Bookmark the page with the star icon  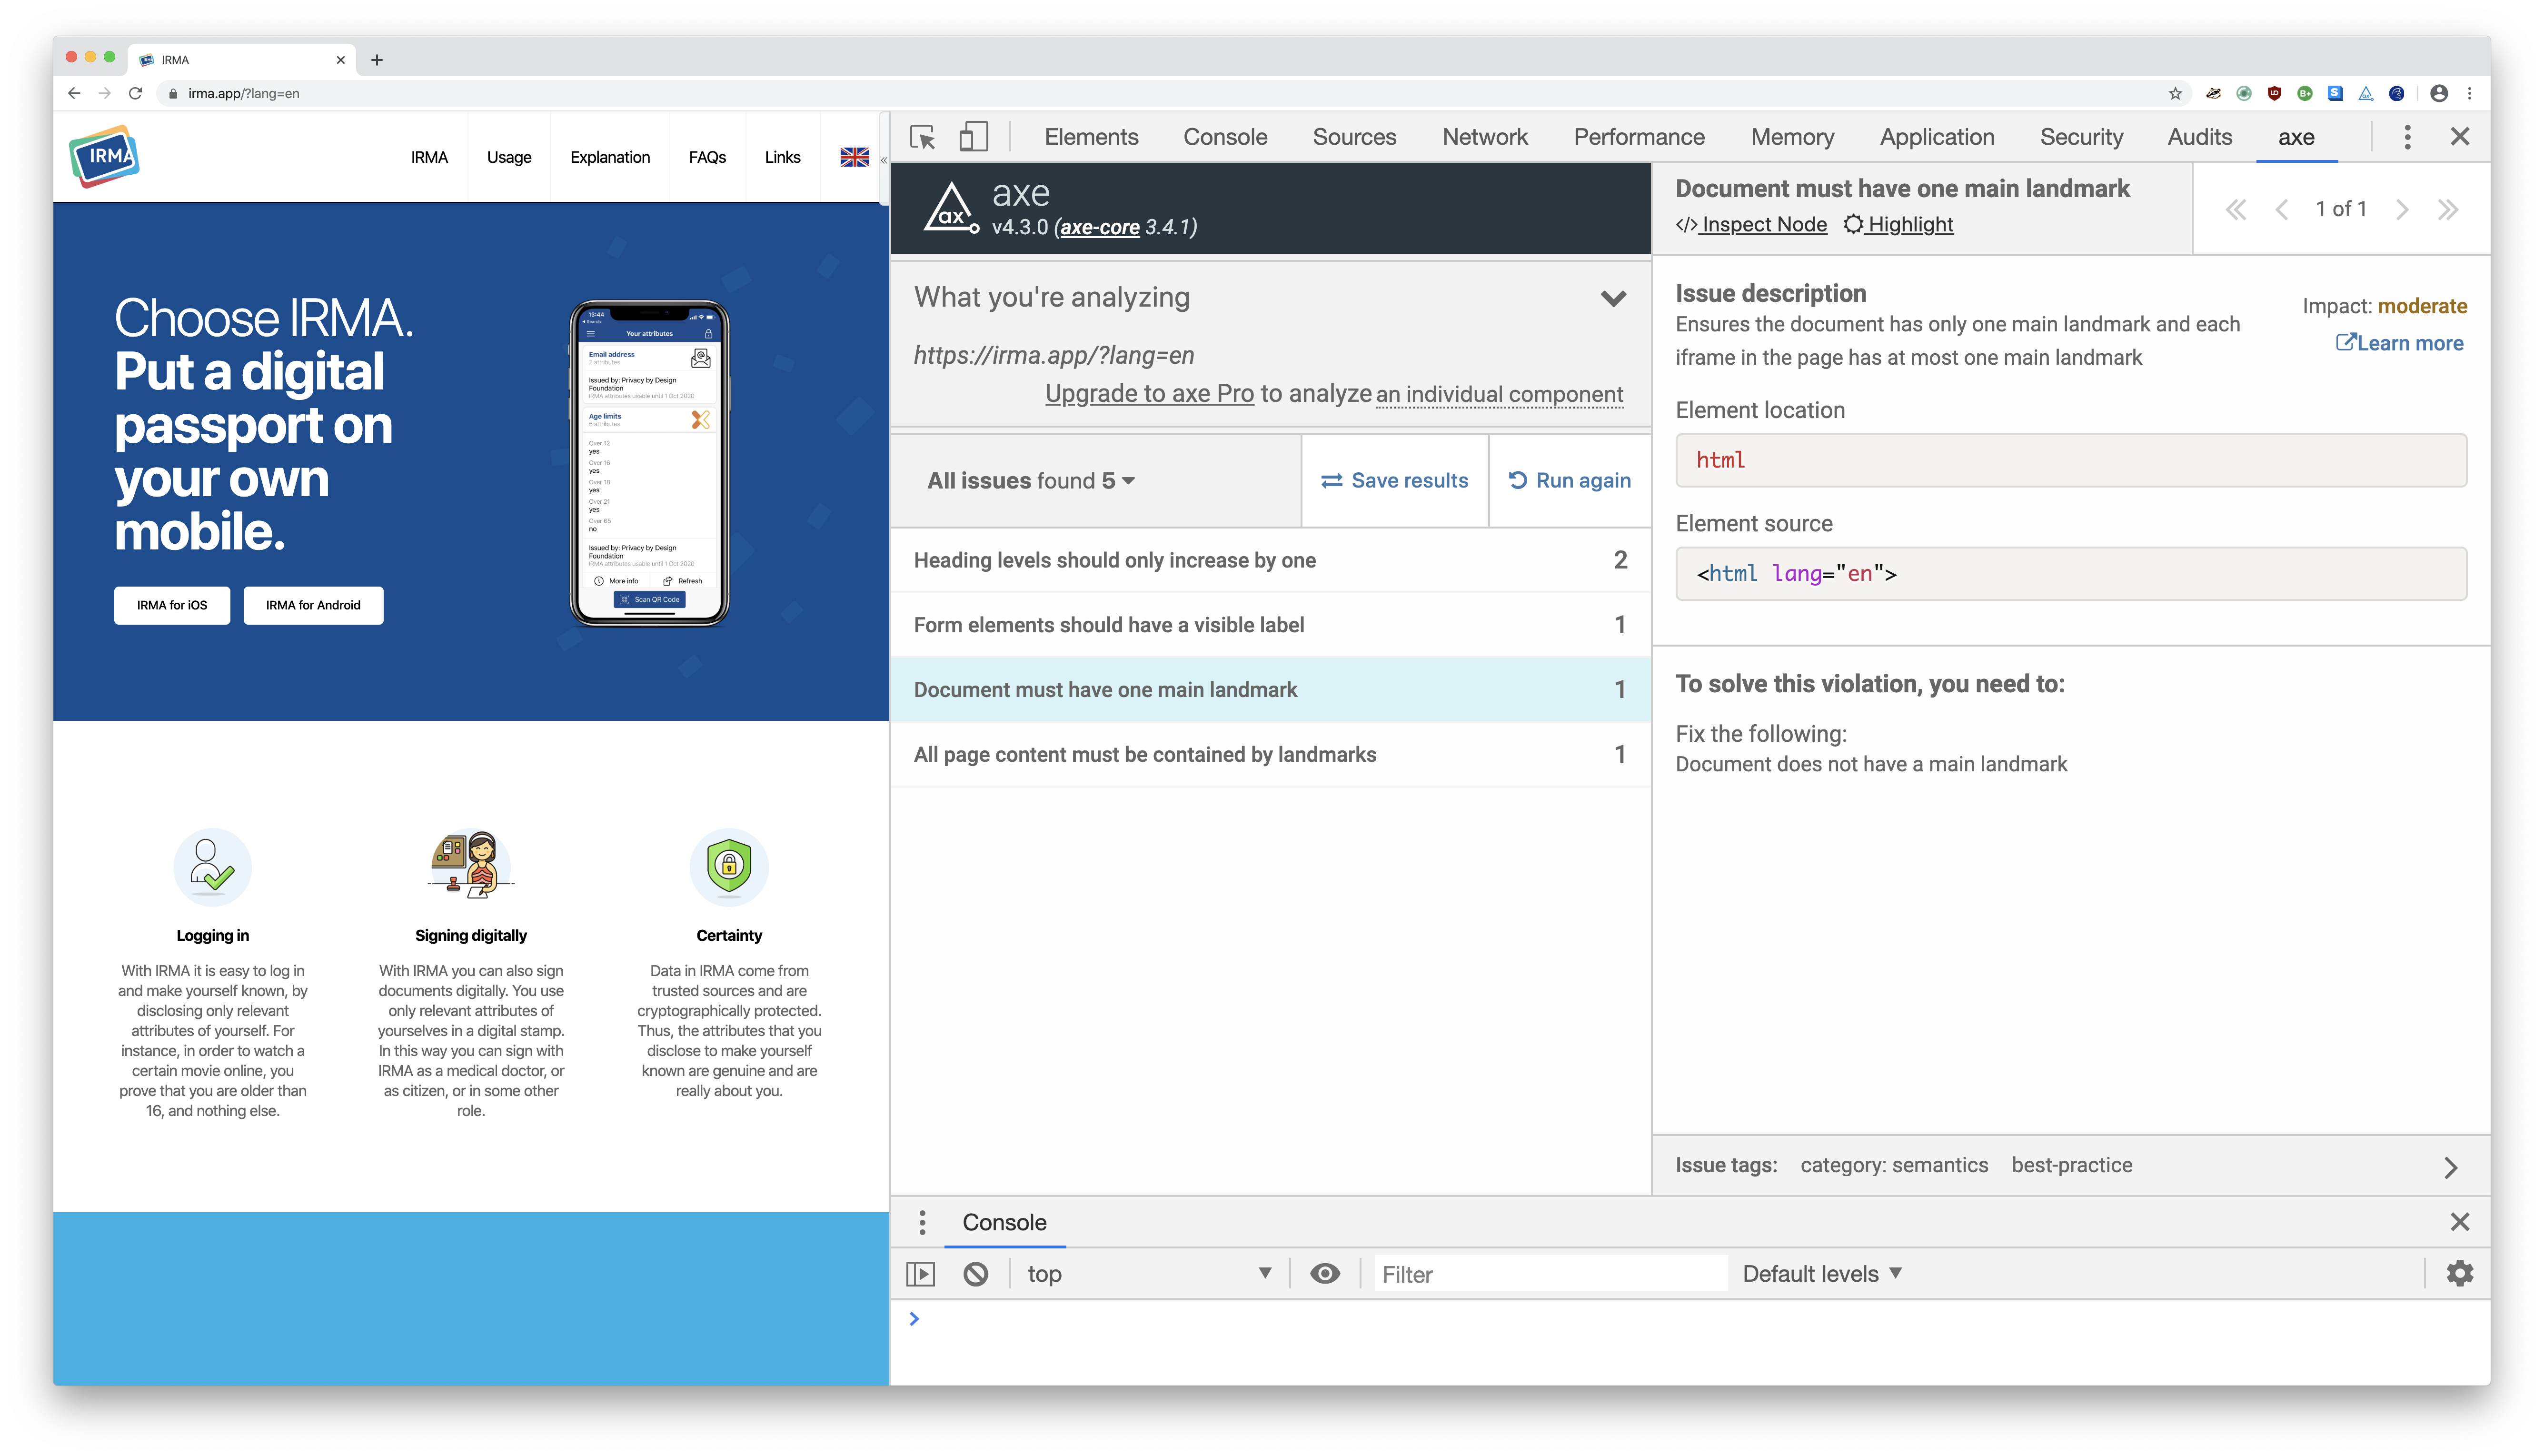(2175, 93)
